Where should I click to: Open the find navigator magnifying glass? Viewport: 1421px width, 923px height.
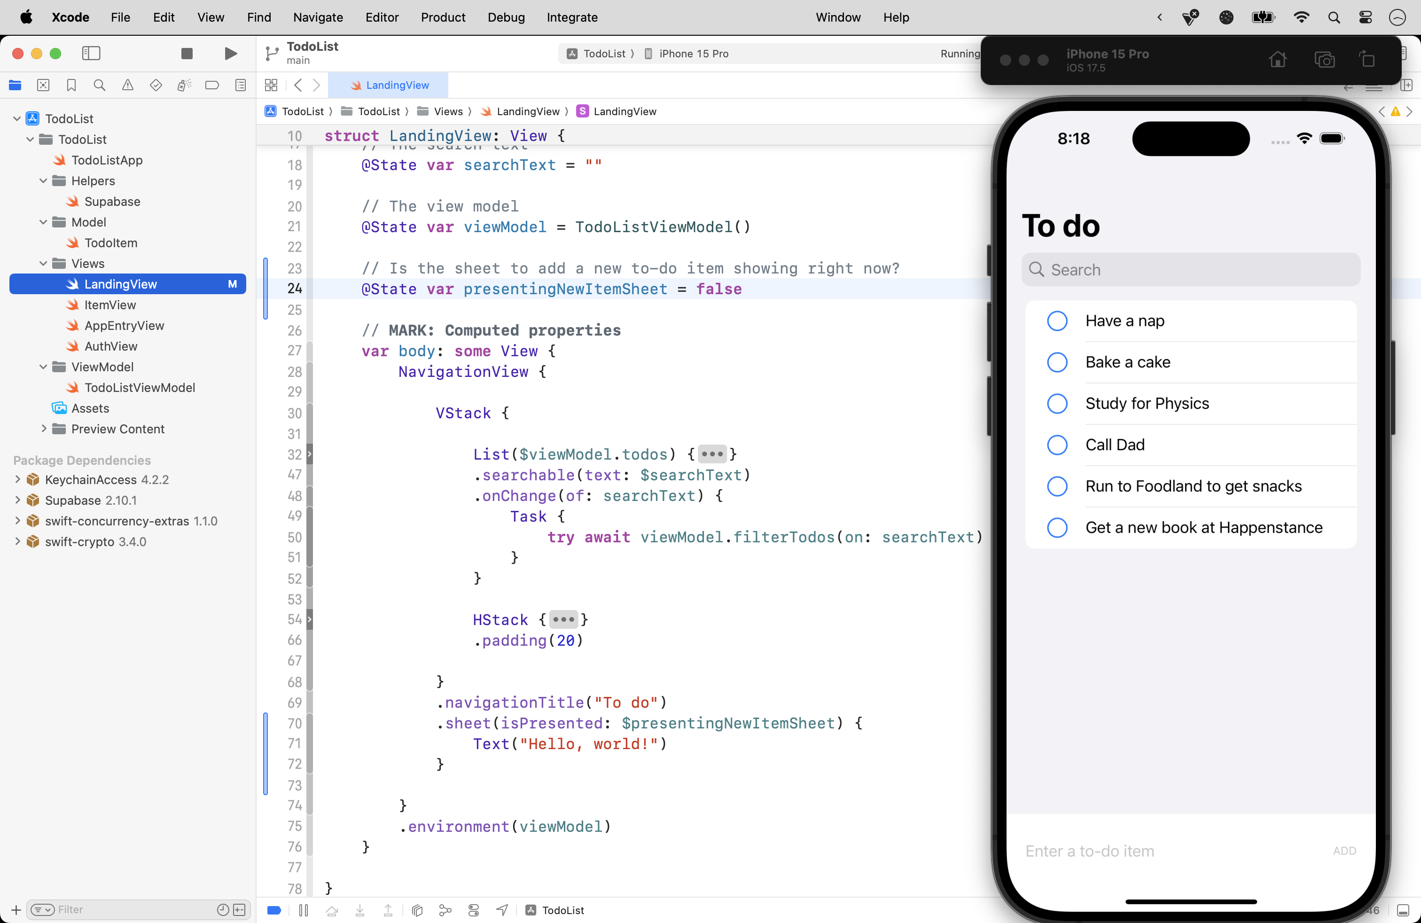pos(99,86)
